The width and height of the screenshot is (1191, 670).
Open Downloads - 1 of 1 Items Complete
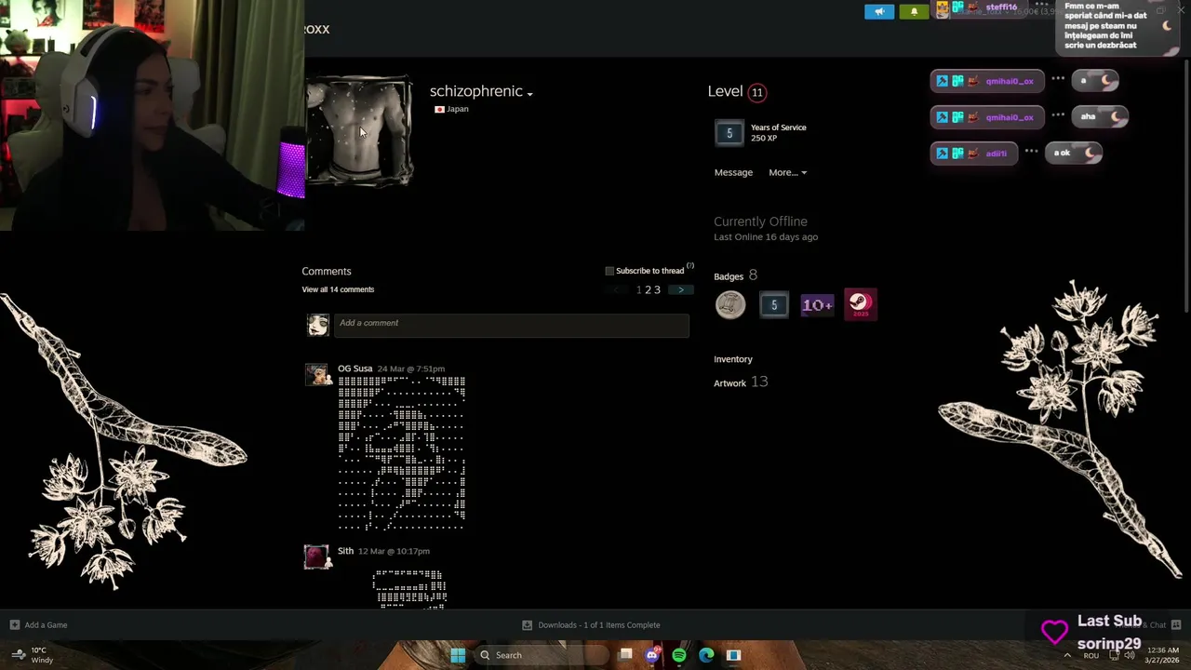tap(599, 625)
